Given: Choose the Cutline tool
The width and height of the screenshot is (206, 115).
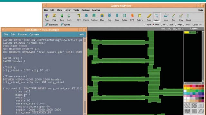Looking at the screenshot, I should pyautogui.click(x=125, y=16).
